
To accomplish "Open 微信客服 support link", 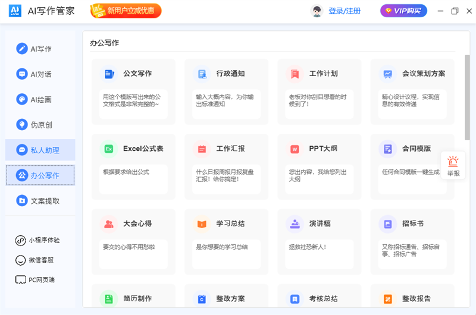I will tap(39, 260).
